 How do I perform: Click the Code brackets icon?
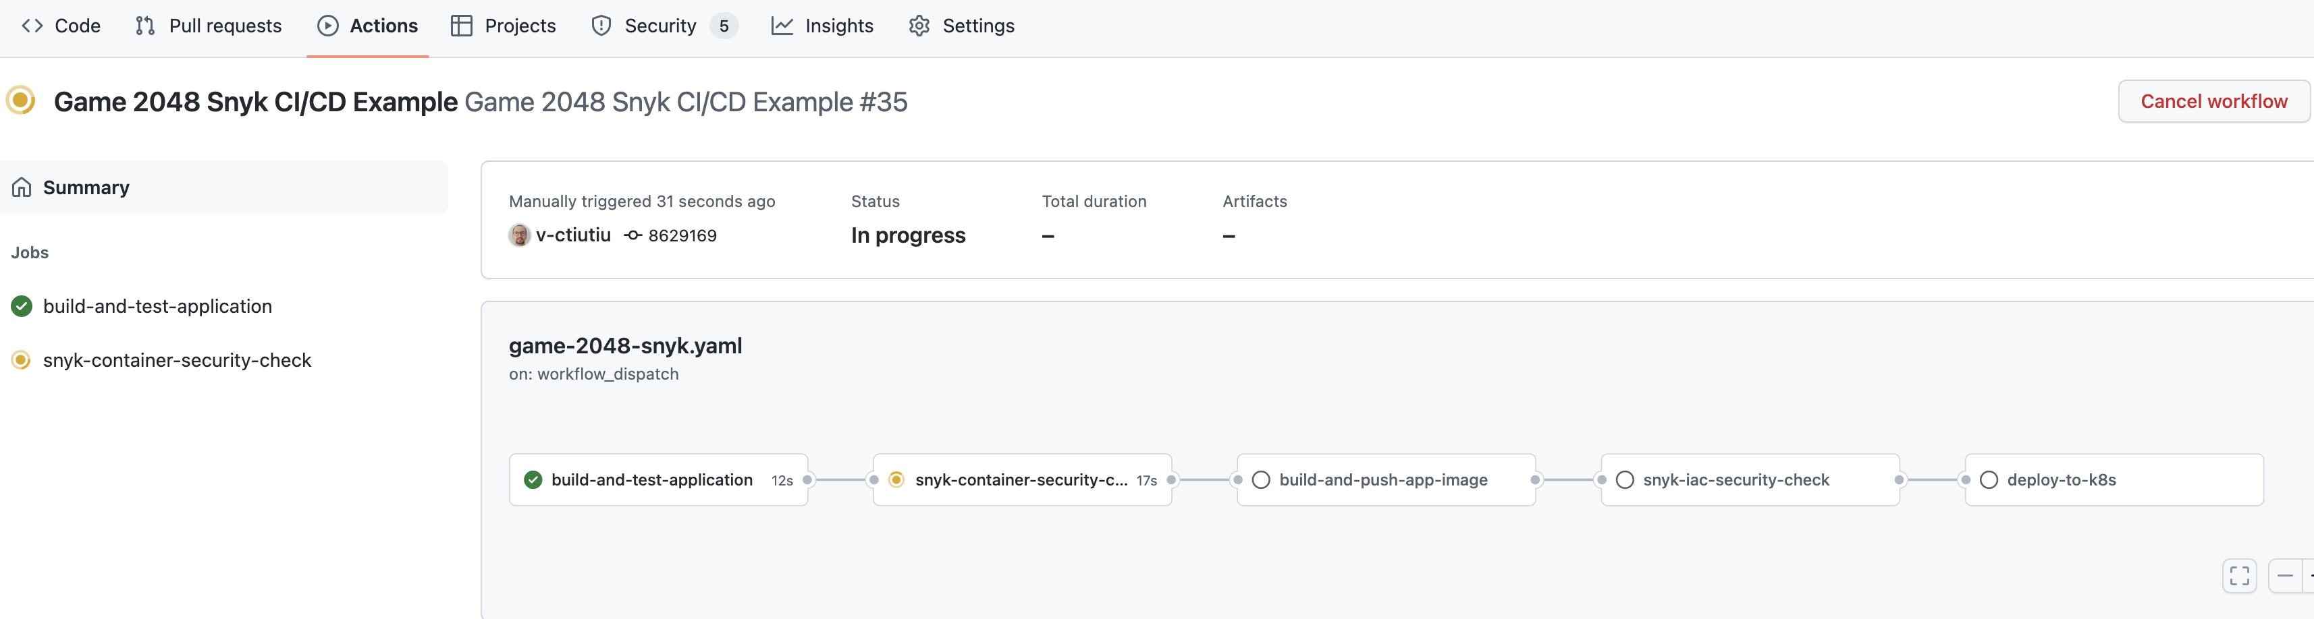(x=32, y=26)
